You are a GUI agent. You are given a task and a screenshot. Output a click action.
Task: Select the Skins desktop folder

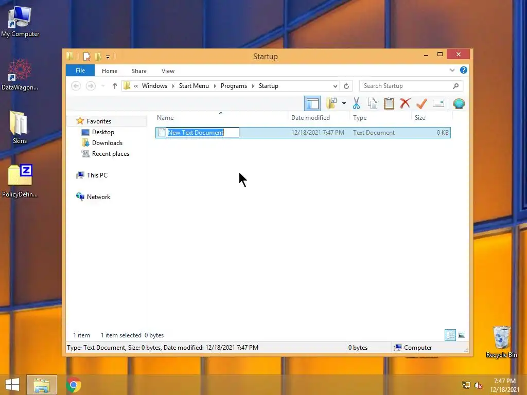click(19, 127)
